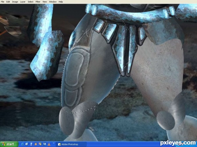Click the Windows start button
Viewport: 197px width, 147px height.
pos(9,144)
